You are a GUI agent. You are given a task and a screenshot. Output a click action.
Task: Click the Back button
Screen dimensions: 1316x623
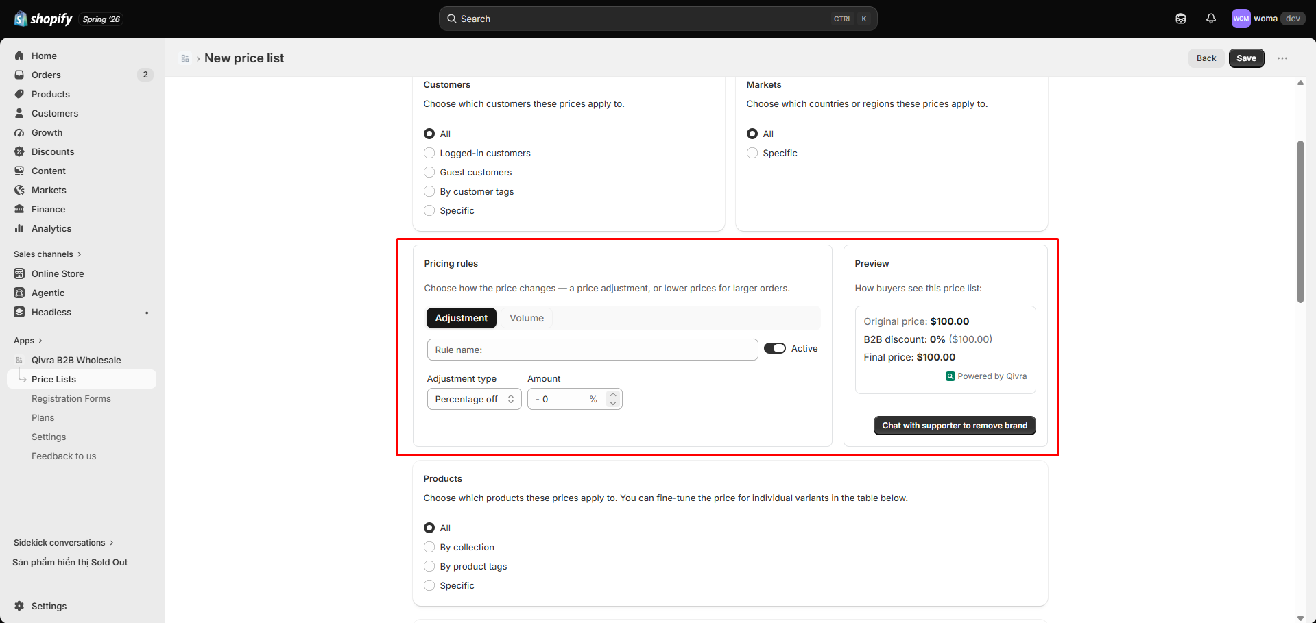tap(1206, 58)
